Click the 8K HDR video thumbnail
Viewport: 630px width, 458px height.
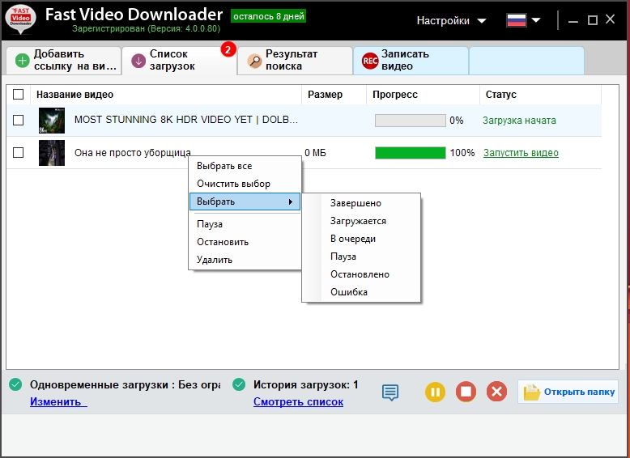[52, 121]
